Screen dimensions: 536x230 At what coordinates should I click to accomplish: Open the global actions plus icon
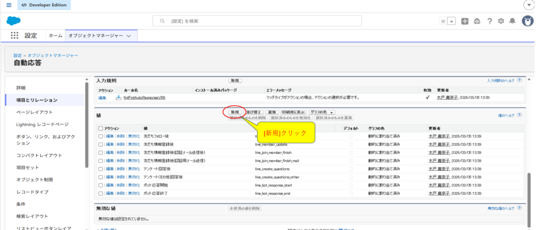click(464, 21)
